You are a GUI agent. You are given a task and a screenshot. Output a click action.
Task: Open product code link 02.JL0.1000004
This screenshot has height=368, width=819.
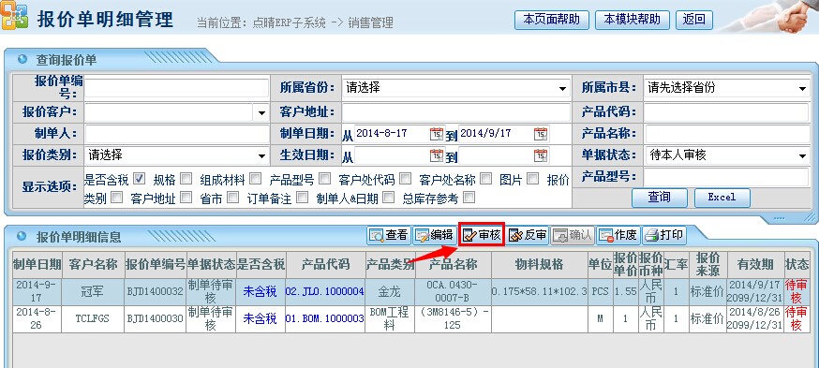coord(325,291)
